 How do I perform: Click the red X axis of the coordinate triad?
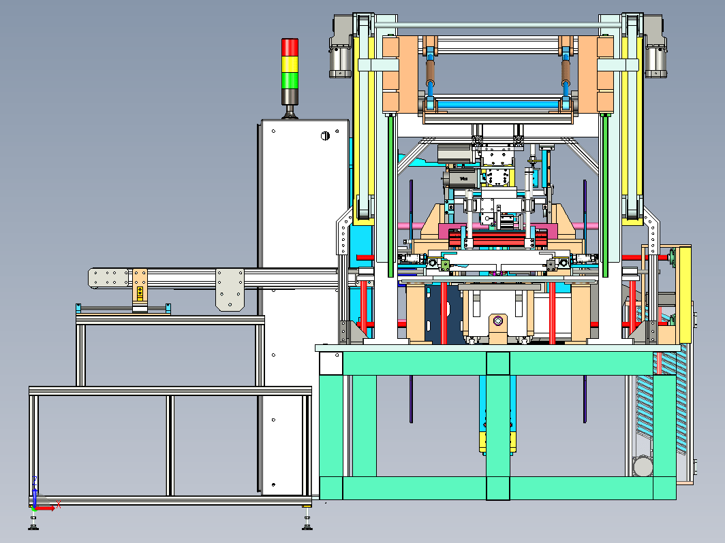[45, 508]
